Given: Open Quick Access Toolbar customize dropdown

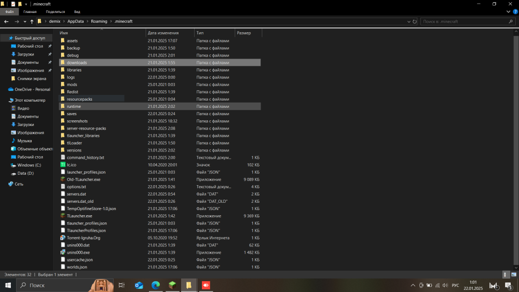Looking at the screenshot, I should [x=26, y=4].
